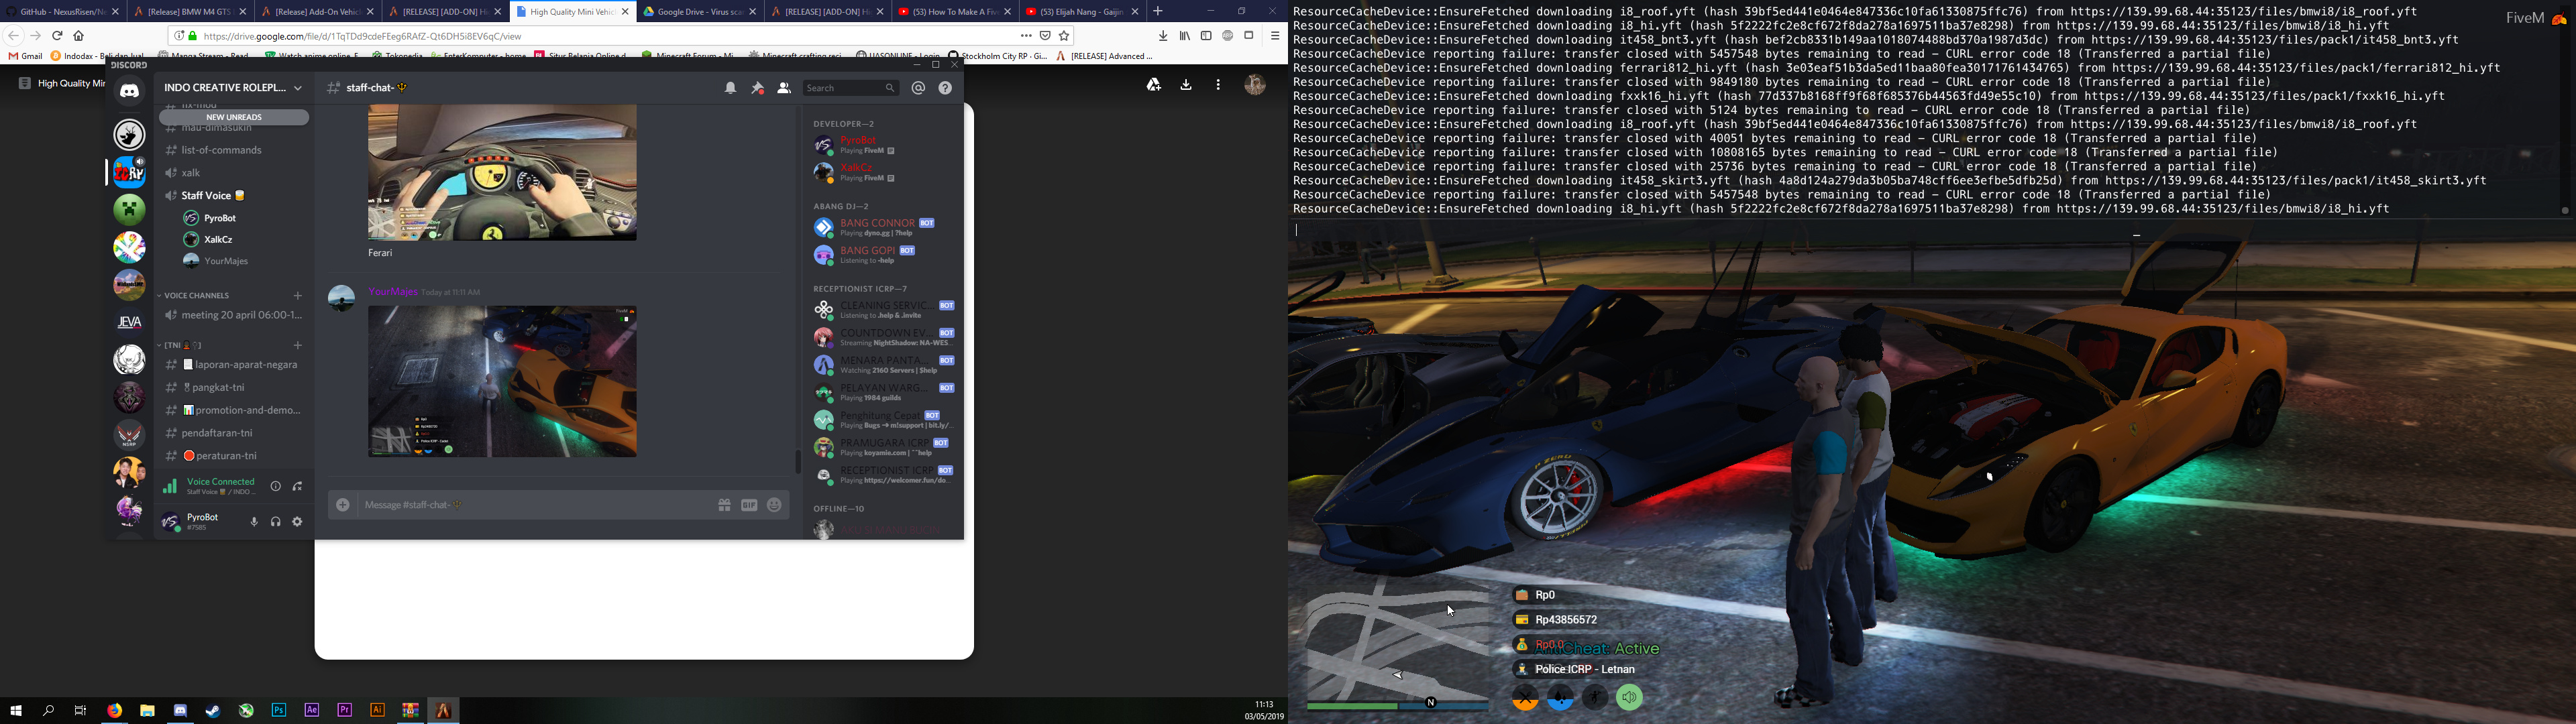
Task: Open Discord mentions inbox
Action: point(919,88)
